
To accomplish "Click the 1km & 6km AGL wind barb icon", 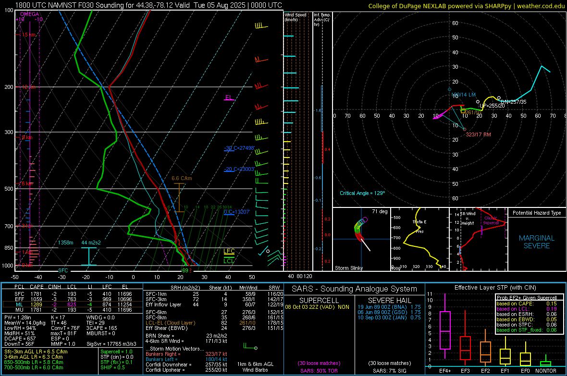I will [x=250, y=346].
